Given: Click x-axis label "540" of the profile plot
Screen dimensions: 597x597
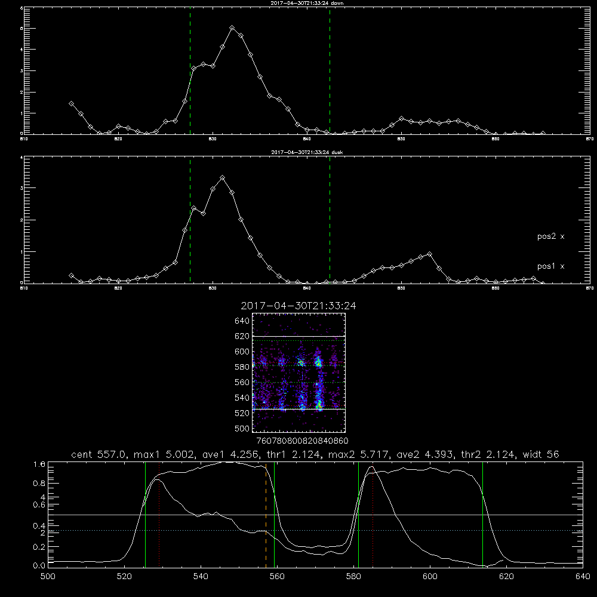Looking at the screenshot, I should pos(201,577).
